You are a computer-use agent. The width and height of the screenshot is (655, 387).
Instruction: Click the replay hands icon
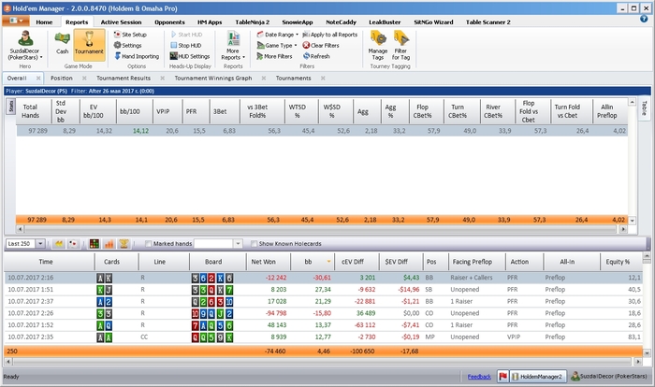59,244
